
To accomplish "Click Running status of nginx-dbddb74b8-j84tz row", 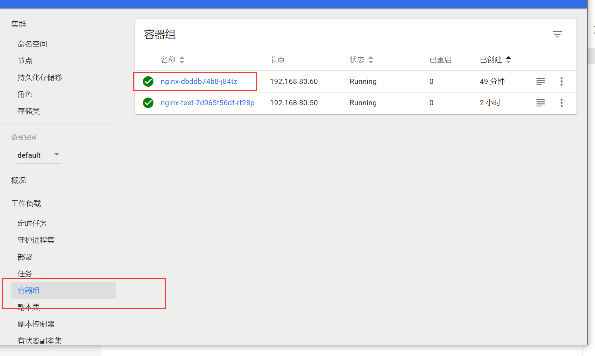I will point(363,81).
